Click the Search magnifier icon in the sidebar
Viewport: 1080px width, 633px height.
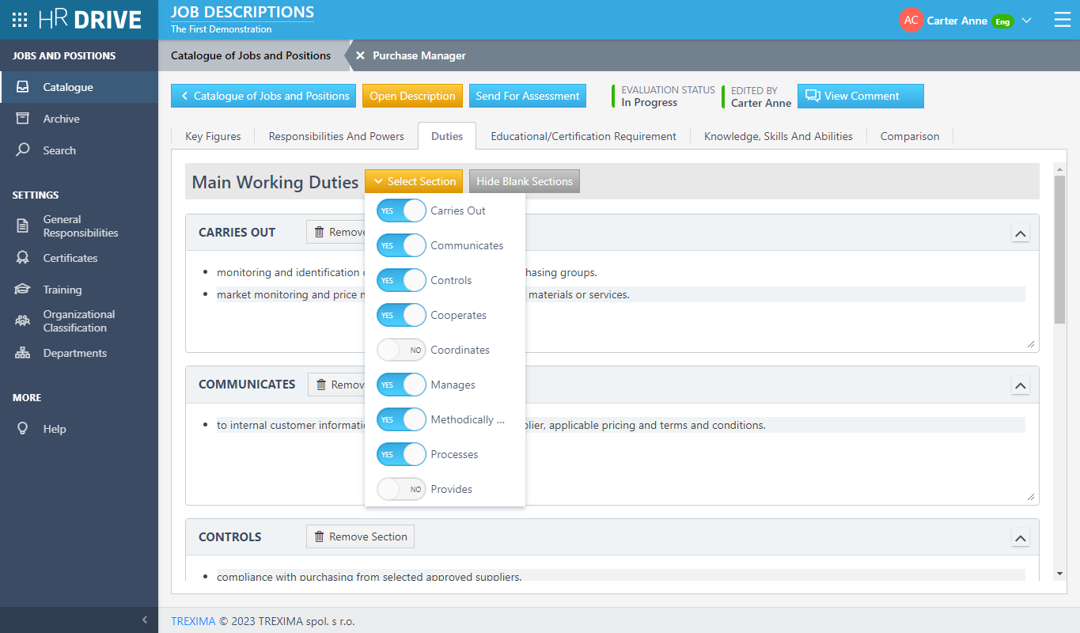23,150
